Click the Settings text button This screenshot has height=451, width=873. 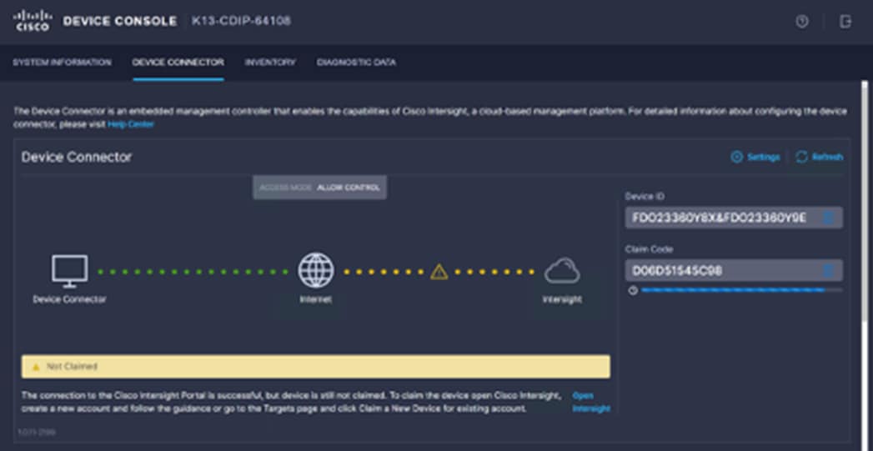tap(763, 157)
